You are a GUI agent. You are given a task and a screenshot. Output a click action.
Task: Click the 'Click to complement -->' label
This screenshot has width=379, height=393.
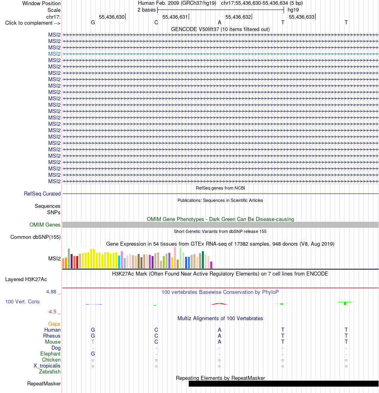click(33, 23)
